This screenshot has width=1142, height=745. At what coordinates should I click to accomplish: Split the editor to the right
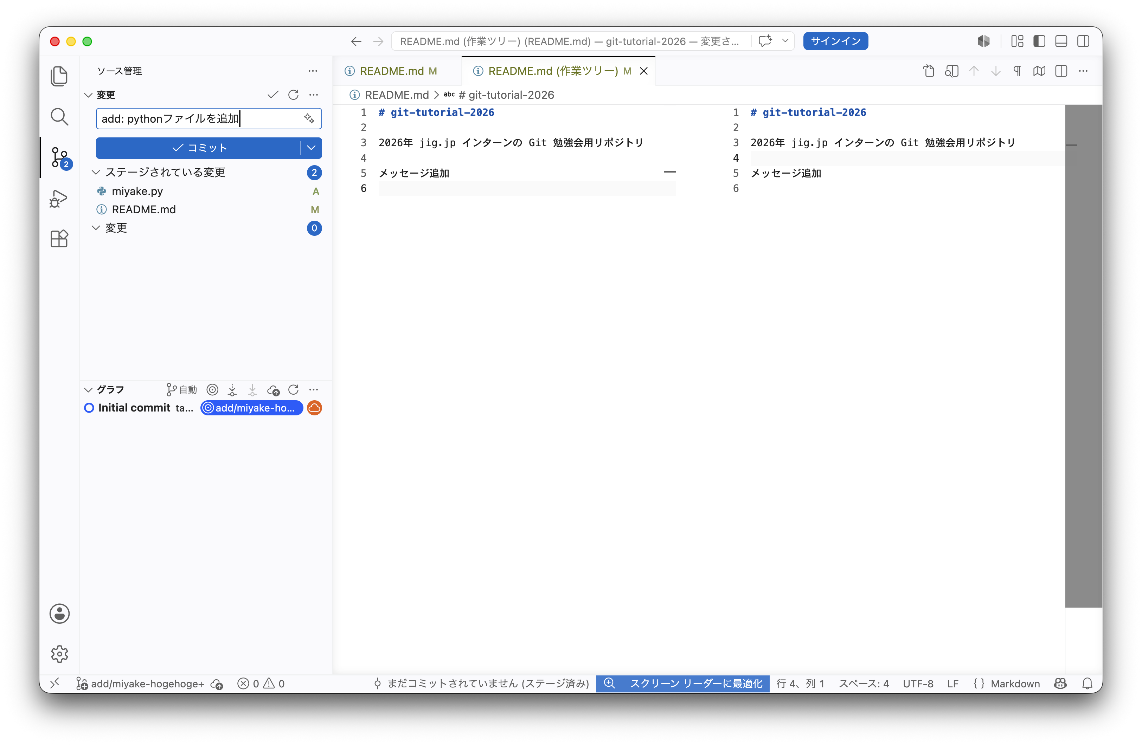(1061, 71)
